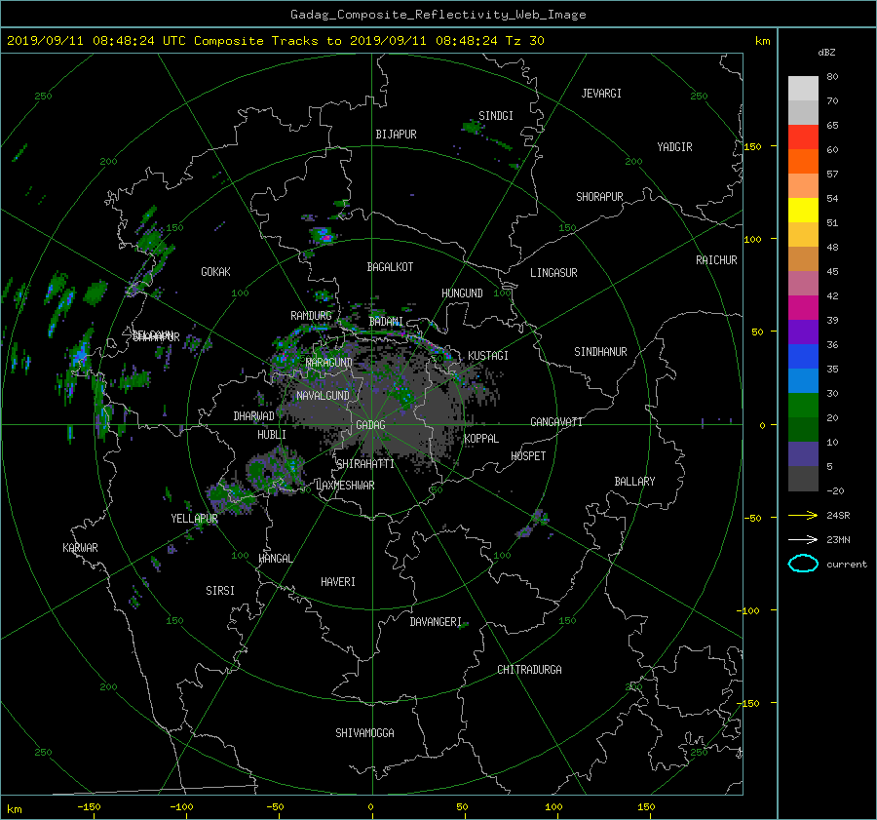Click the white 23MN arrow in legend
Screen dimensions: 877x820
click(803, 539)
